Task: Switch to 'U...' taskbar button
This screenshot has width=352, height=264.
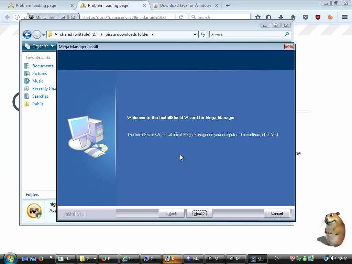Action: pyautogui.click(x=65, y=259)
